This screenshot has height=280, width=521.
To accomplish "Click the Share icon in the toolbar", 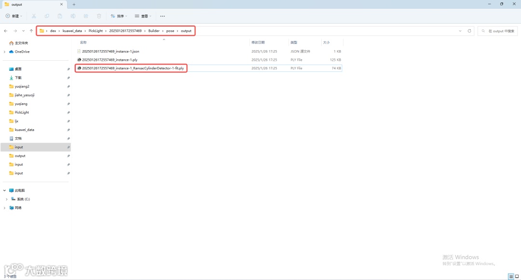I will (x=86, y=16).
